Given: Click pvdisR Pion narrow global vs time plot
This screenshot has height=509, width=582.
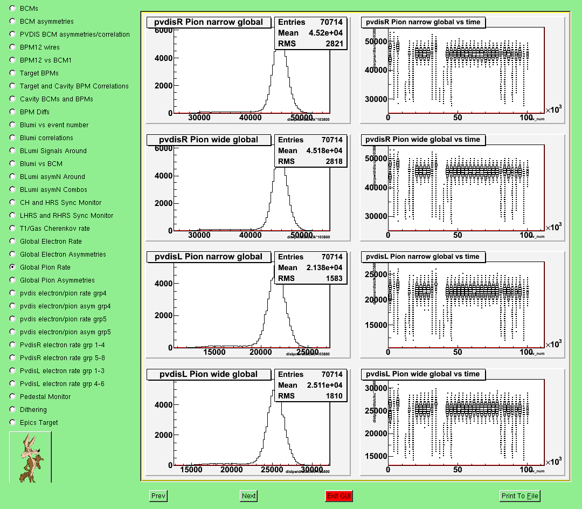Looking at the screenshot, I should pos(462,70).
